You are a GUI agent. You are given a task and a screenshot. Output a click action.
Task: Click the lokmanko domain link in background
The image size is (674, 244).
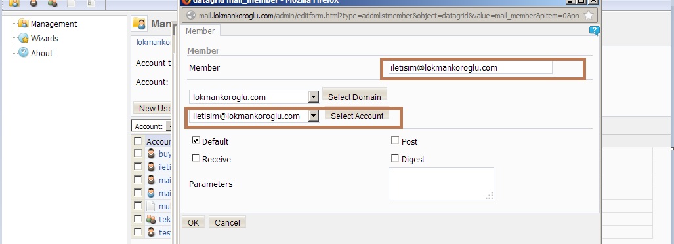click(x=154, y=43)
